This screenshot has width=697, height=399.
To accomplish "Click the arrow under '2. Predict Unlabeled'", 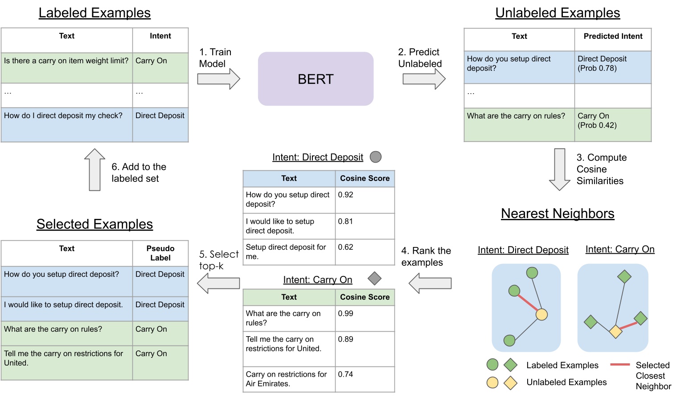I will pos(424,79).
